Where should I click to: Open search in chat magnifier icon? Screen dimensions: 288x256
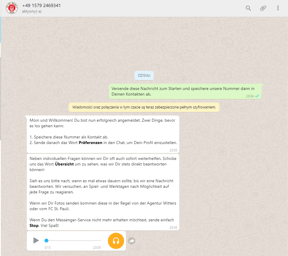[x=248, y=8]
